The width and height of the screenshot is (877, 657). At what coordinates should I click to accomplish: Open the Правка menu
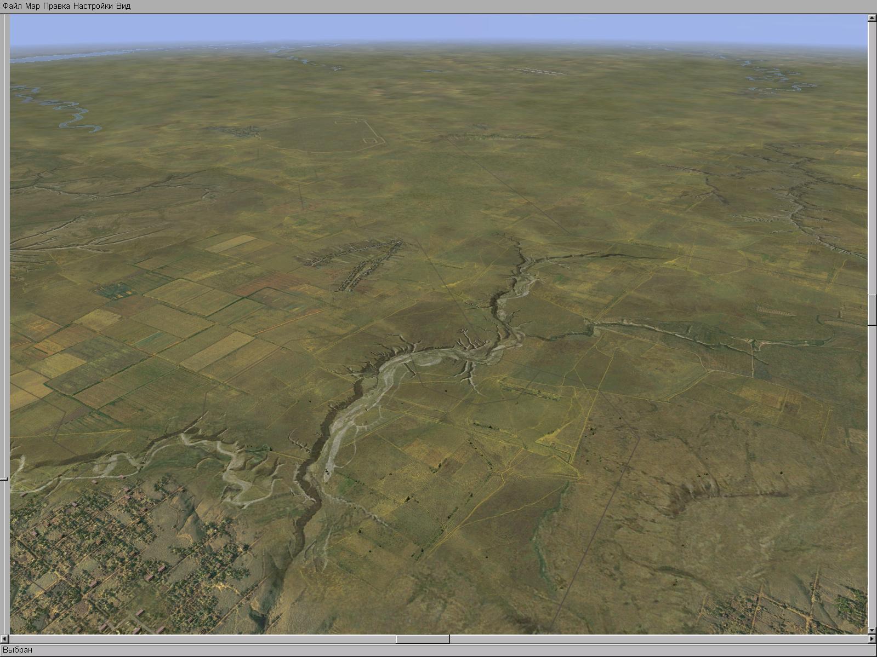pos(57,6)
